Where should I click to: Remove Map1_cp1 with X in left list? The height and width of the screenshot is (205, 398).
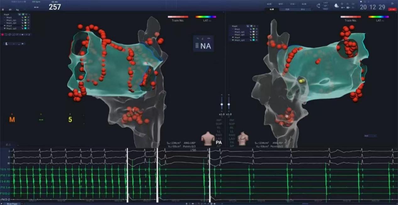(x=28, y=20)
